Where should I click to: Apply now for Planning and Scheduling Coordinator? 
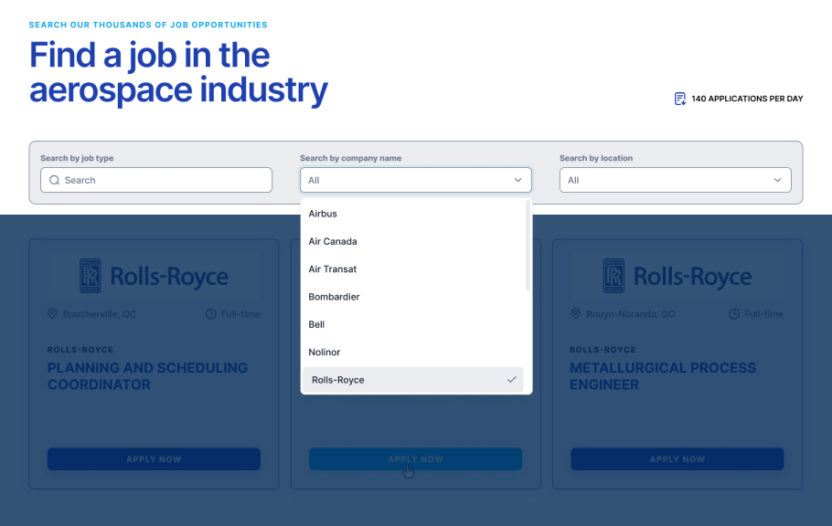154,459
